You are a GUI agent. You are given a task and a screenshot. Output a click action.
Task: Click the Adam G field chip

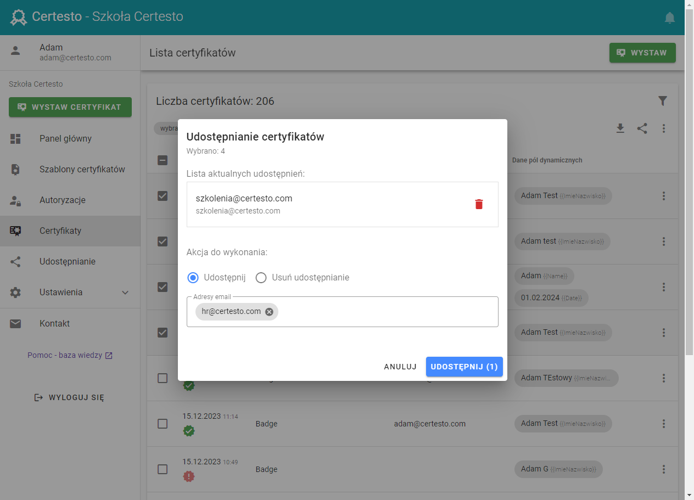[558, 469]
